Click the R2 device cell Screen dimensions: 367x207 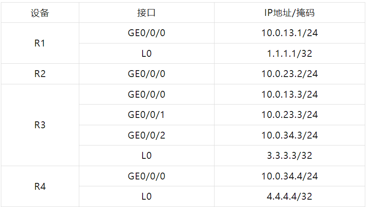[x=40, y=74]
